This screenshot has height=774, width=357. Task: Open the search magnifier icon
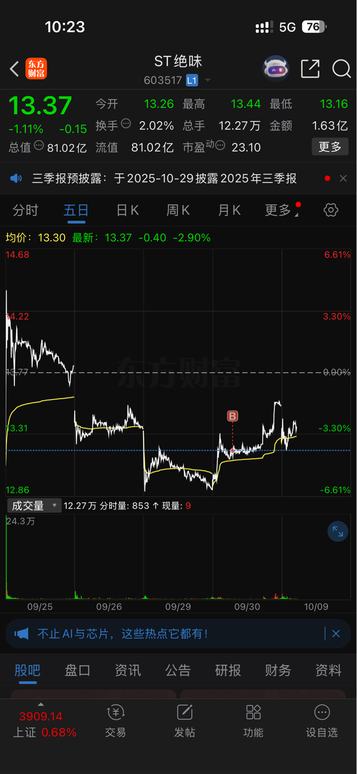(341, 69)
